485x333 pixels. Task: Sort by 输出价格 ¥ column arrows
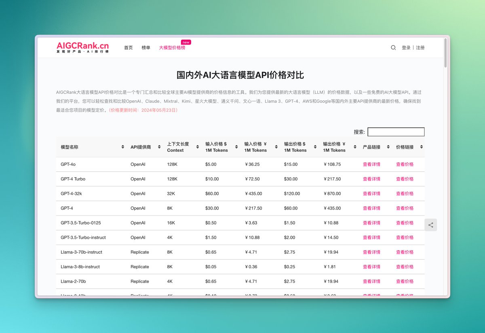click(355, 147)
